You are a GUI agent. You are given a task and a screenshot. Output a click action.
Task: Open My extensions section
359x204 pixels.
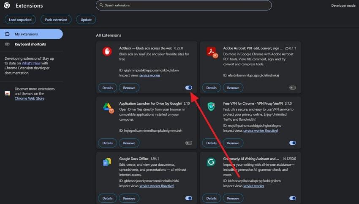(x=31, y=34)
